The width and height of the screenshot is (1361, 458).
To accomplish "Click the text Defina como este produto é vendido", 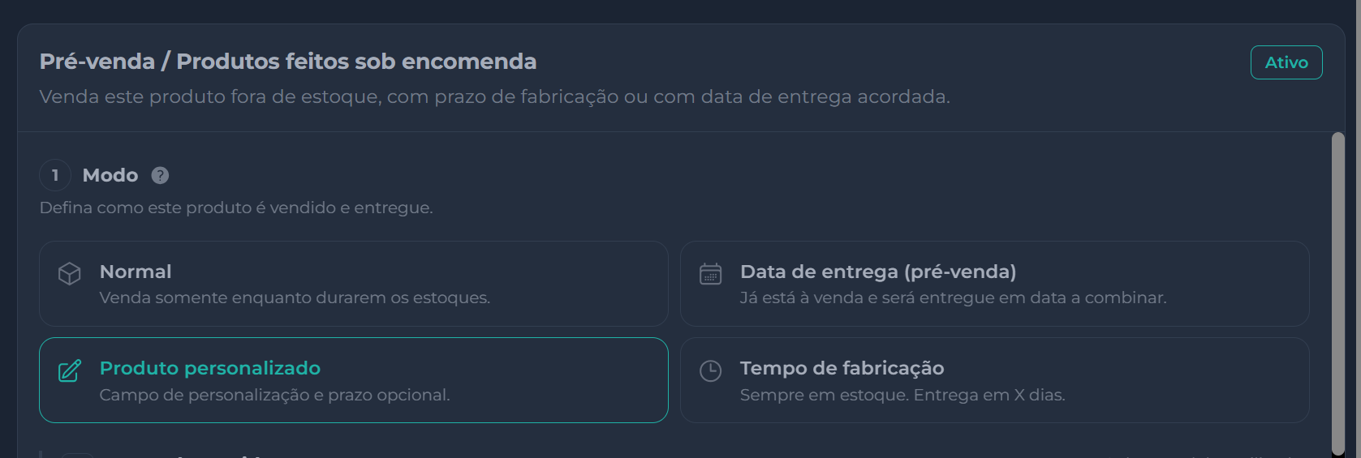I will 236,208.
